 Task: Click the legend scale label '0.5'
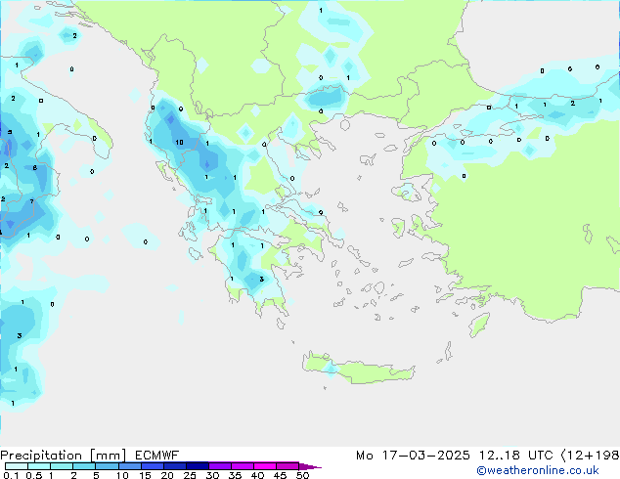(33, 475)
